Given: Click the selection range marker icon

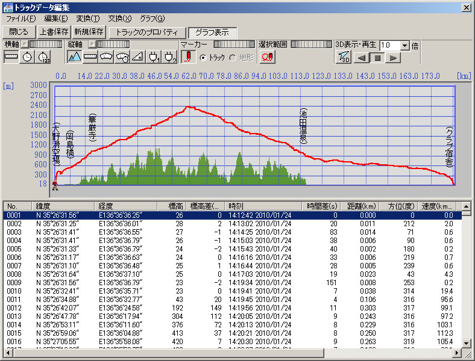Looking at the screenshot, I should click(x=267, y=57).
